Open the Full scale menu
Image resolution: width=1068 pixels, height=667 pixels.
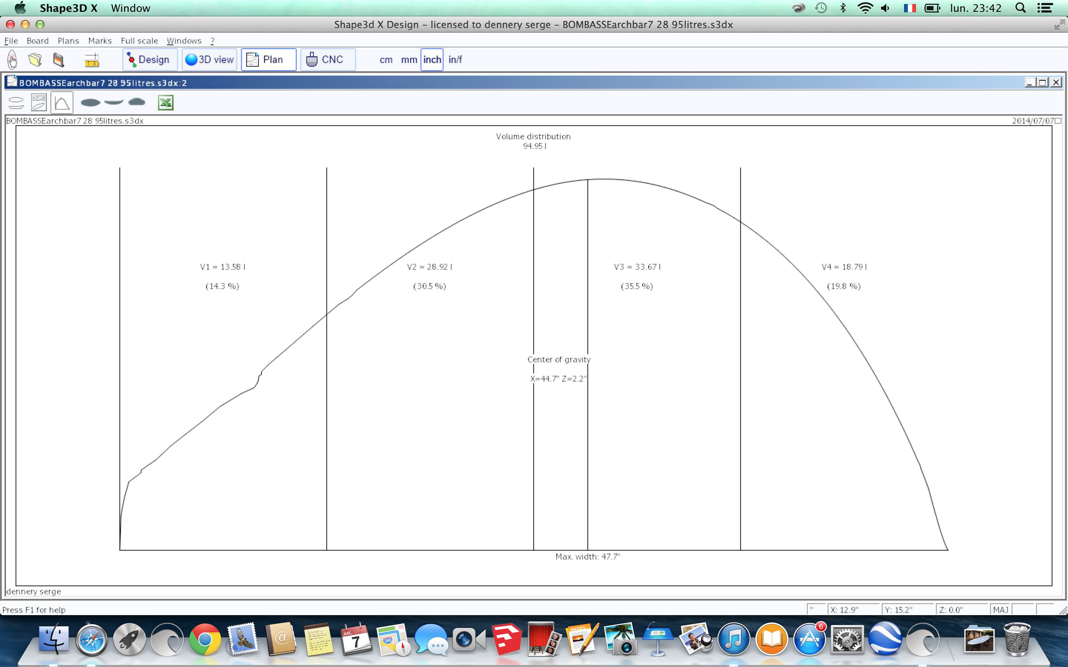139,41
